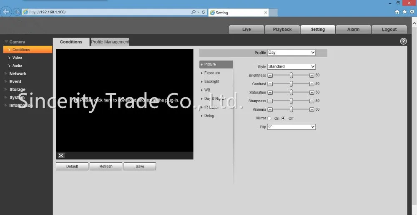Open the Conditions item in Camera menu
The height and width of the screenshot is (215, 417).
tap(28, 50)
